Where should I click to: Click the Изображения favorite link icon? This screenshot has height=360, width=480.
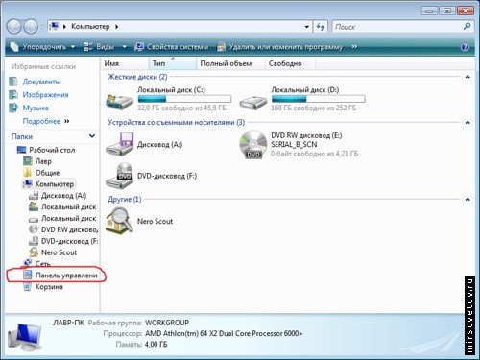tap(13, 95)
